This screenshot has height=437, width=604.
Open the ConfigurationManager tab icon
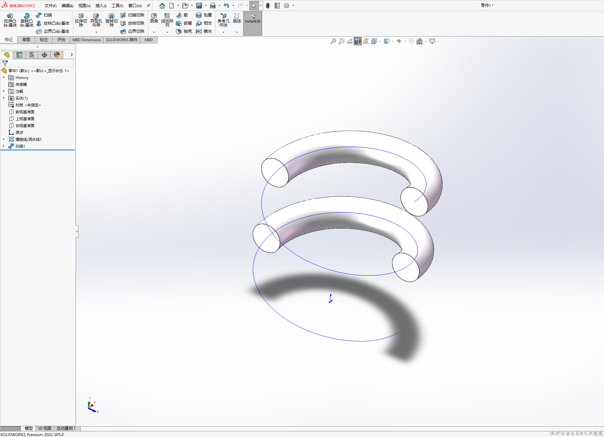[32, 55]
